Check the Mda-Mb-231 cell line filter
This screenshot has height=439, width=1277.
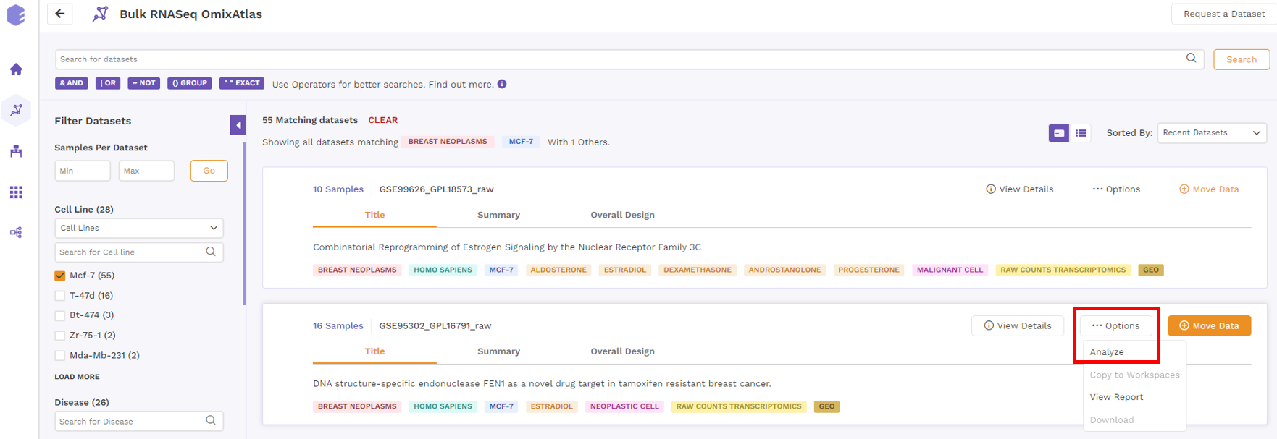(x=60, y=356)
